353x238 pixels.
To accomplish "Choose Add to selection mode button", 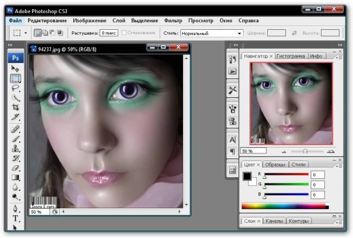I will (46, 33).
